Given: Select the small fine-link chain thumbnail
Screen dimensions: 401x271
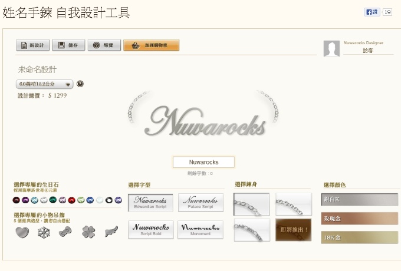Looking at the screenshot, I should (294, 204).
